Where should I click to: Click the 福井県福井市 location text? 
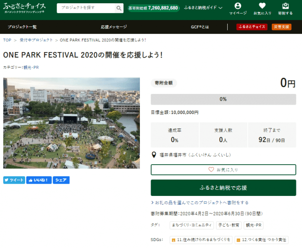(195, 155)
